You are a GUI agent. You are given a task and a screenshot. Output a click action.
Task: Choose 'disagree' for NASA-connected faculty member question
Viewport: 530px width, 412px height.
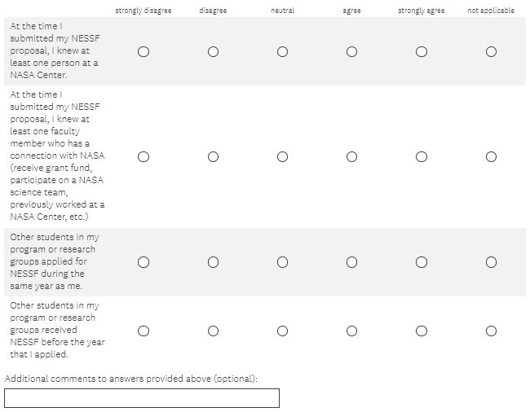pyautogui.click(x=213, y=156)
